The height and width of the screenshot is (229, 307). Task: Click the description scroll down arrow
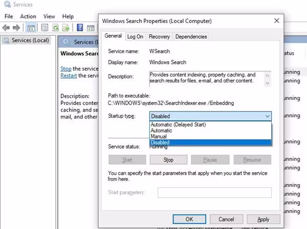[x=267, y=83]
